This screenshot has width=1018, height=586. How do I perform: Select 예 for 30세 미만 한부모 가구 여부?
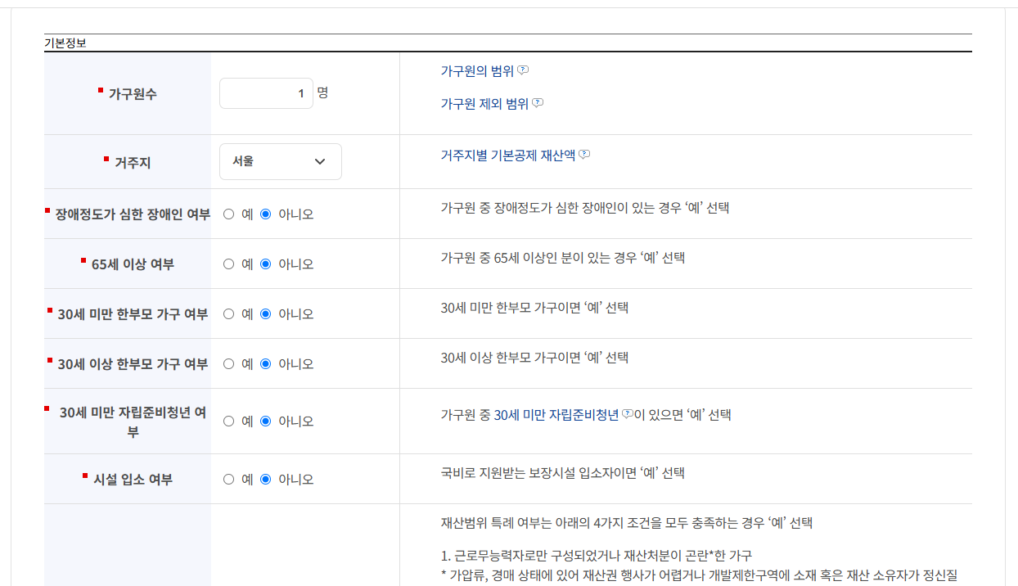pyautogui.click(x=228, y=314)
